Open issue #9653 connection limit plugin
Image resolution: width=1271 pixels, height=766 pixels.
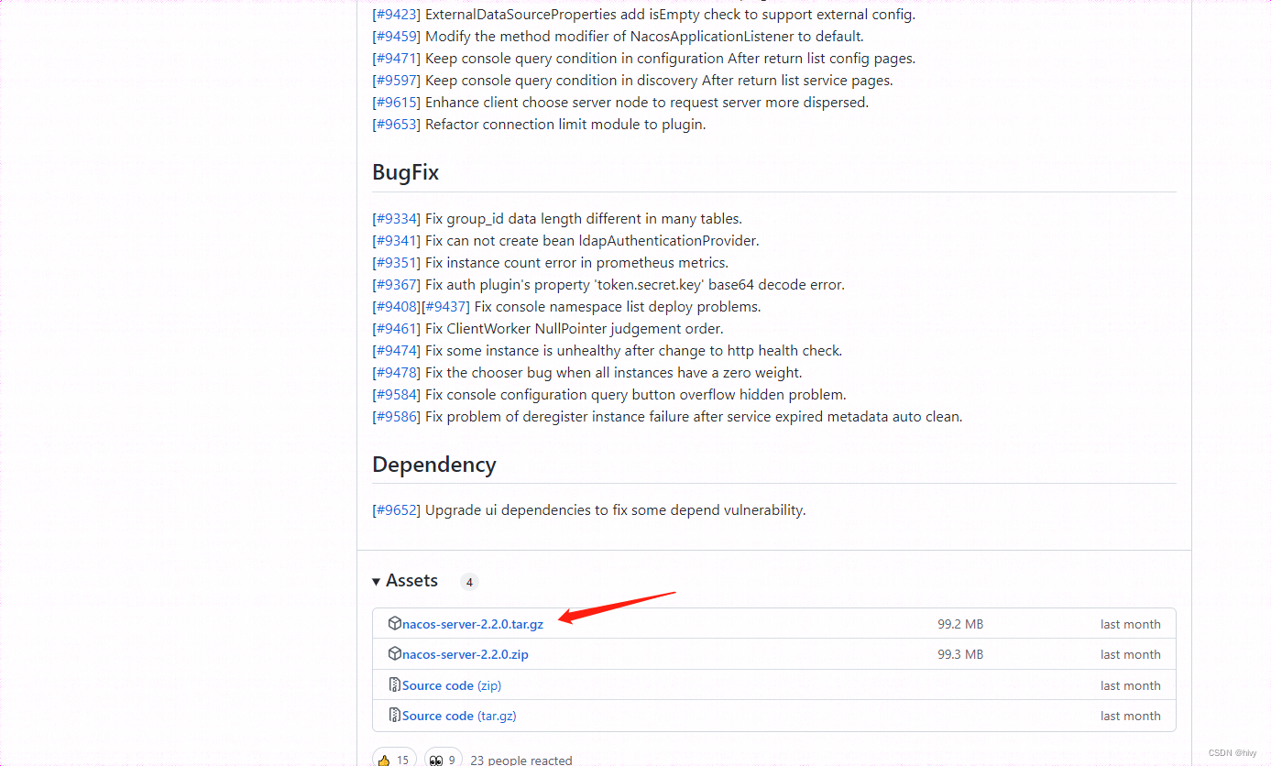(x=396, y=125)
